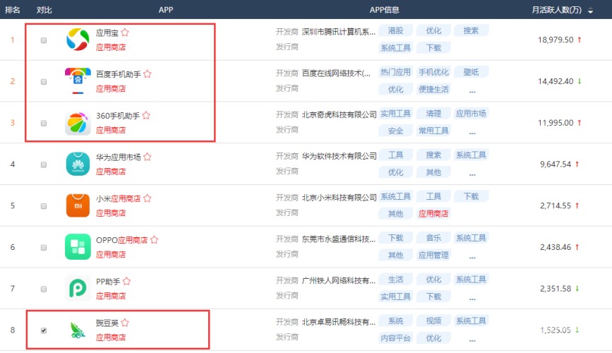Select the 便捷生活 tag for 百度手机助手
This screenshot has width=612, height=353.
(x=433, y=90)
